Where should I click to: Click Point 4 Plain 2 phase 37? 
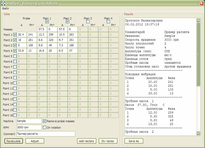tap(73, 51)
